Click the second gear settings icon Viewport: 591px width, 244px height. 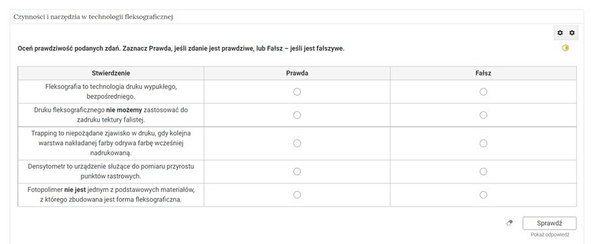tap(571, 33)
